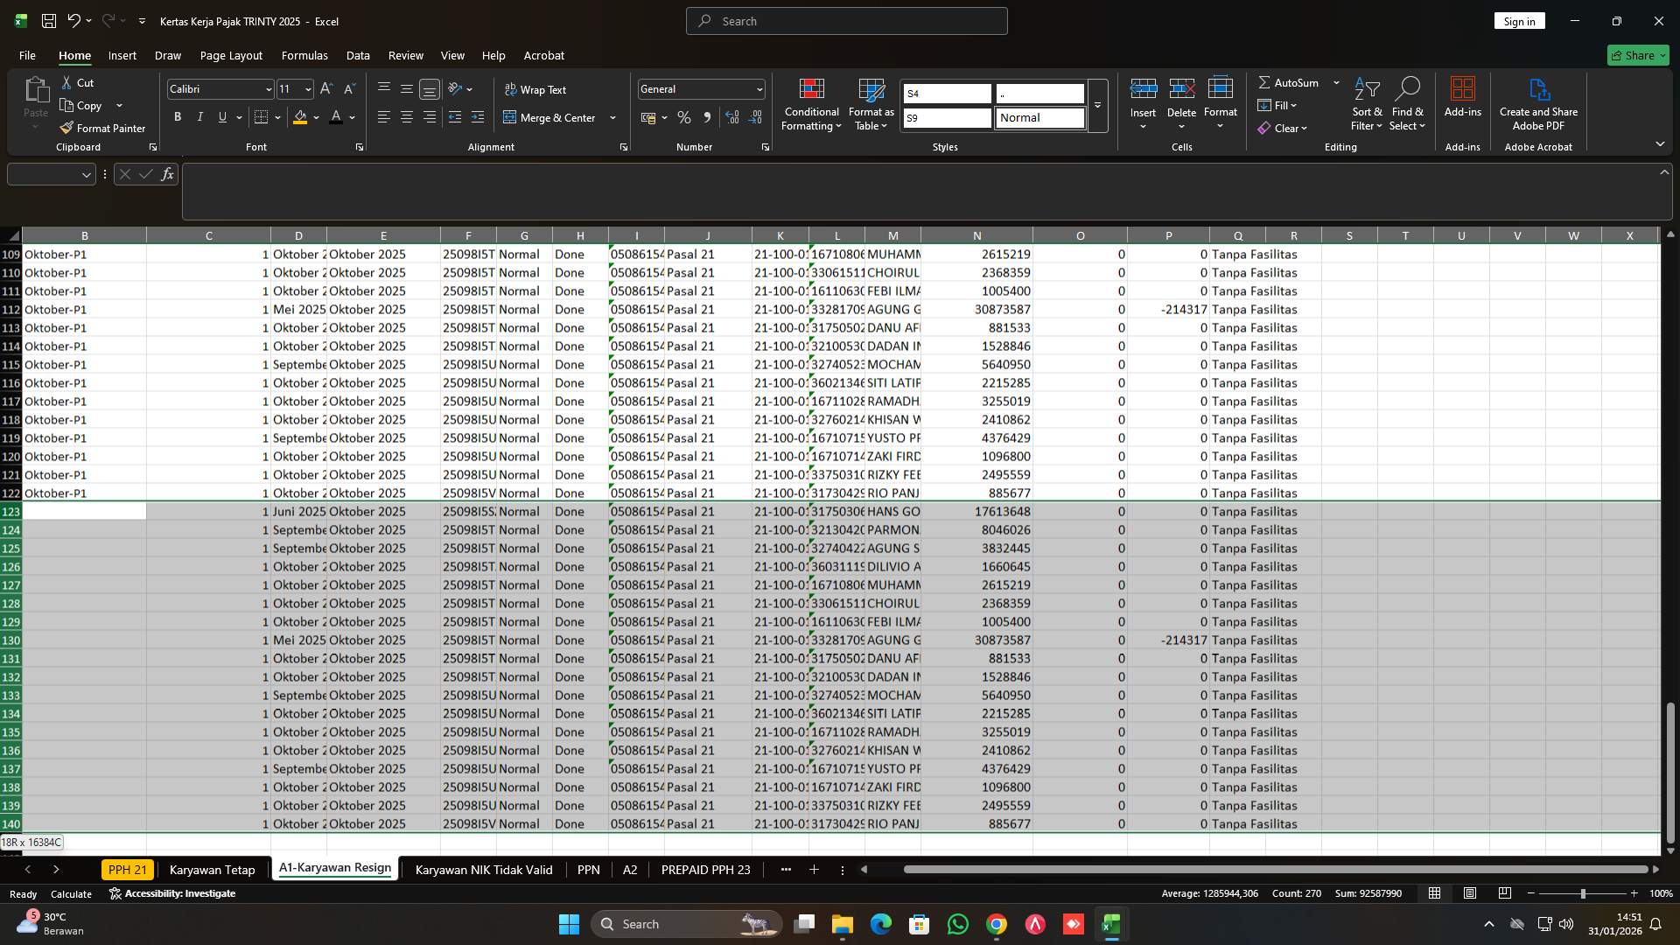Open the Fill Color dropdown arrow
Image resolution: width=1680 pixels, height=945 pixels.
(x=316, y=116)
